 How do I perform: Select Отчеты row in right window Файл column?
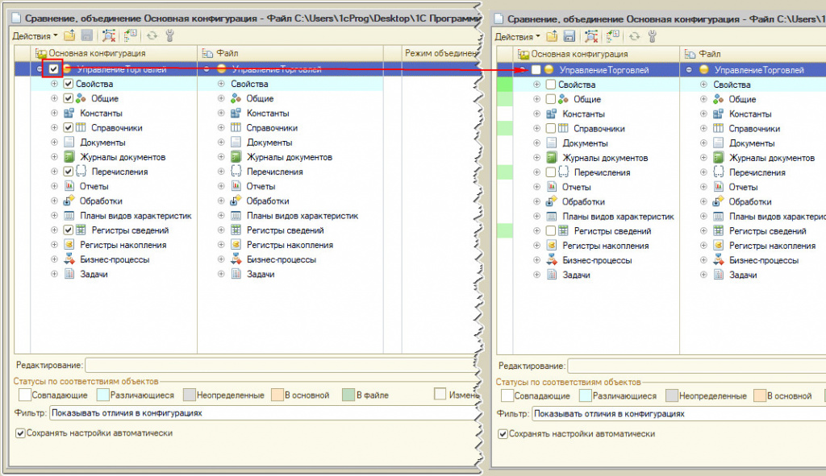pos(743,187)
